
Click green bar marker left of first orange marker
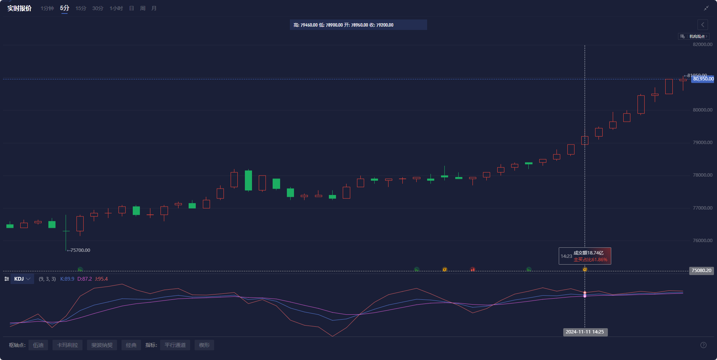click(x=417, y=269)
